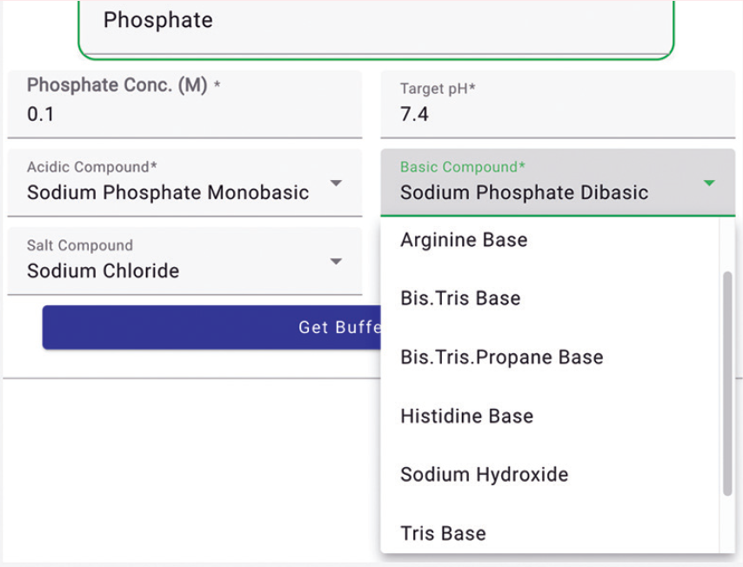Click the Salt Compound dropdown arrow
This screenshot has width=743, height=567.
337,262
